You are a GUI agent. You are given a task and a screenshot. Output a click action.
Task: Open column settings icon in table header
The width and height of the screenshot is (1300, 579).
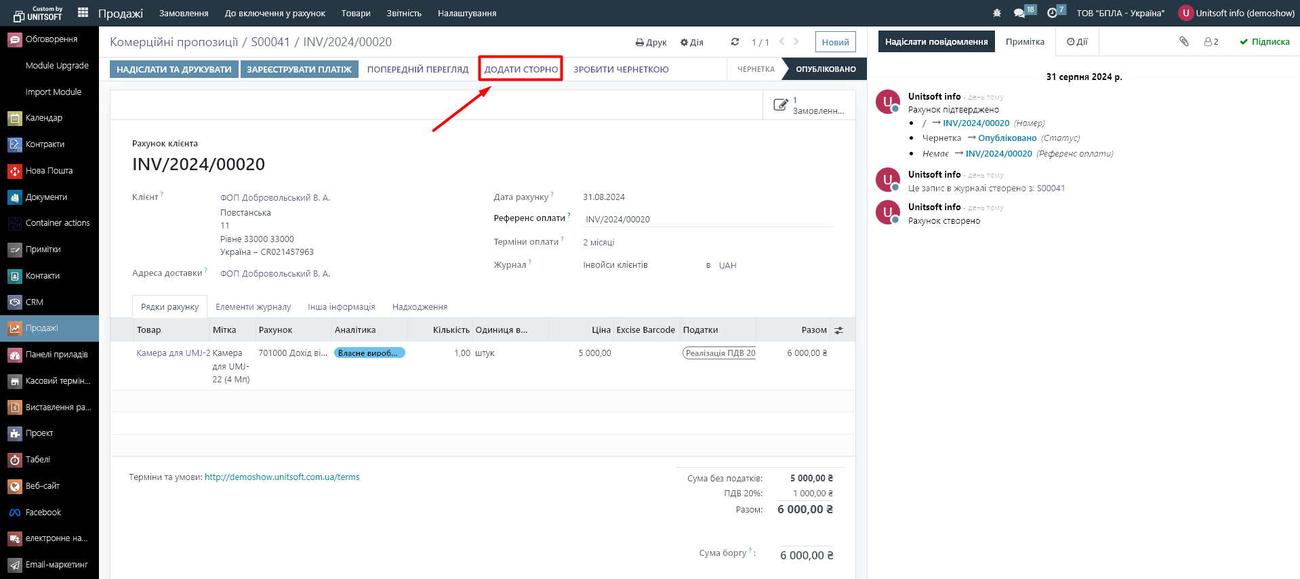(838, 330)
